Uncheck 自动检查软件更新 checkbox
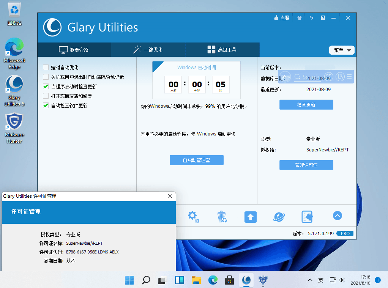The height and width of the screenshot is (288, 388). coord(46,105)
